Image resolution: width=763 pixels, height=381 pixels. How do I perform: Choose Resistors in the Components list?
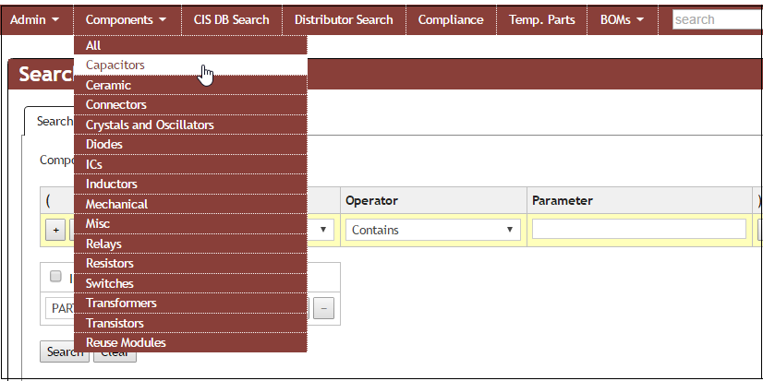tap(110, 264)
